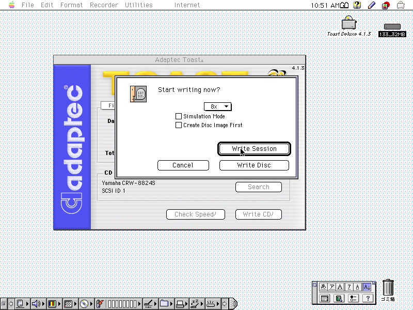Check Create Disc Image First

point(179,125)
